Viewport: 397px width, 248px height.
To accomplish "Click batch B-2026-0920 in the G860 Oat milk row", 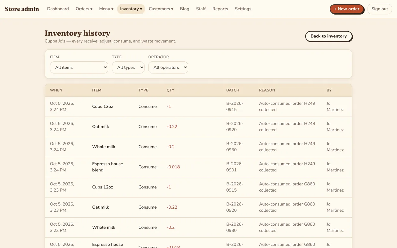I will (x=235, y=207).
